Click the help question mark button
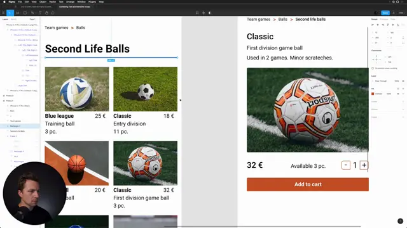 click(400, 221)
